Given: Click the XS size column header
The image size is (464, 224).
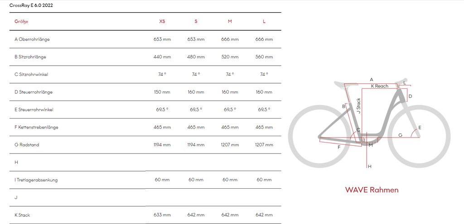Looking at the screenshot, I should [x=162, y=22].
